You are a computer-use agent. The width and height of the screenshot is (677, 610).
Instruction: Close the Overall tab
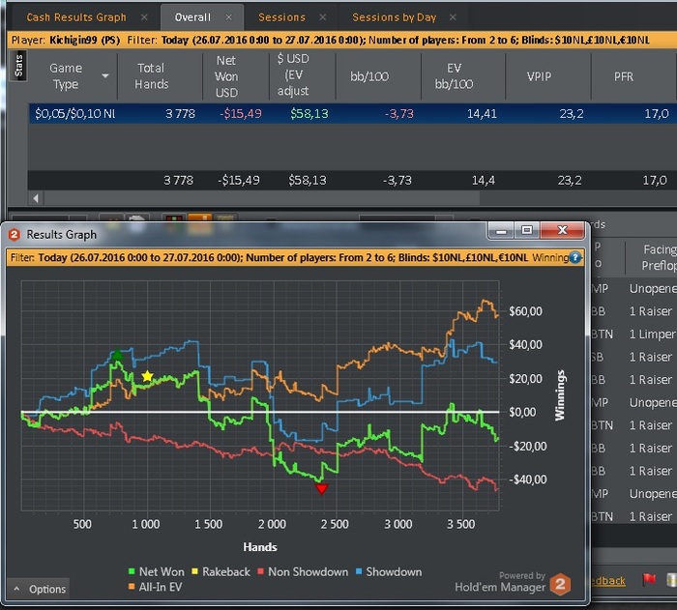click(x=229, y=17)
